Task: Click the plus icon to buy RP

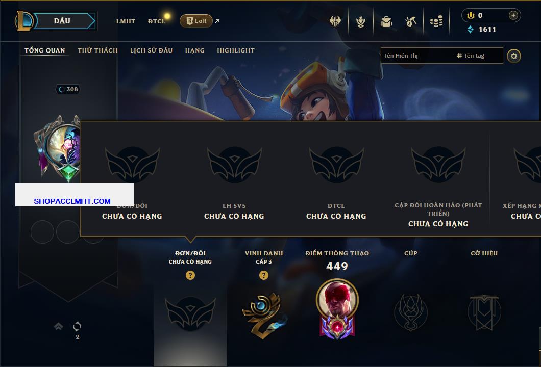Action: 513,15
